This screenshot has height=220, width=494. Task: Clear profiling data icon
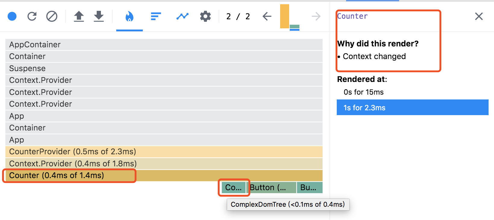tap(52, 16)
